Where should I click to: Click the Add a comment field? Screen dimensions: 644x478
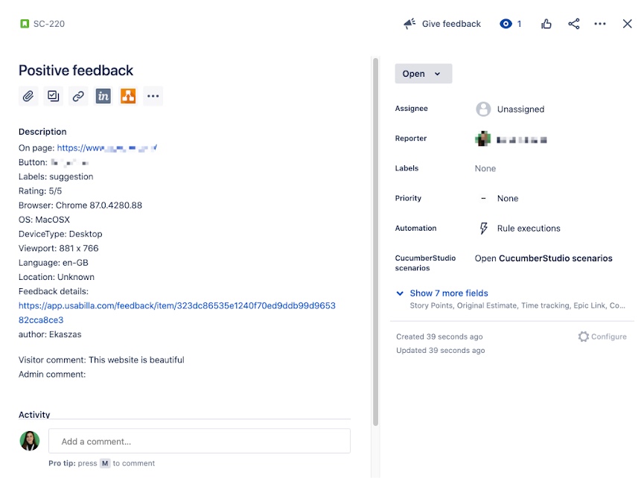[x=199, y=441]
